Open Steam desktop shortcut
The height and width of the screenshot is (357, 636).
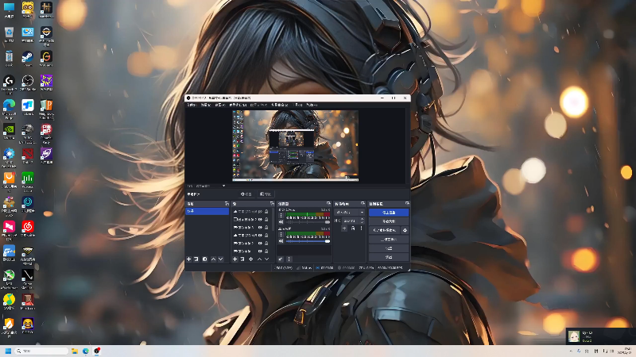(x=28, y=59)
